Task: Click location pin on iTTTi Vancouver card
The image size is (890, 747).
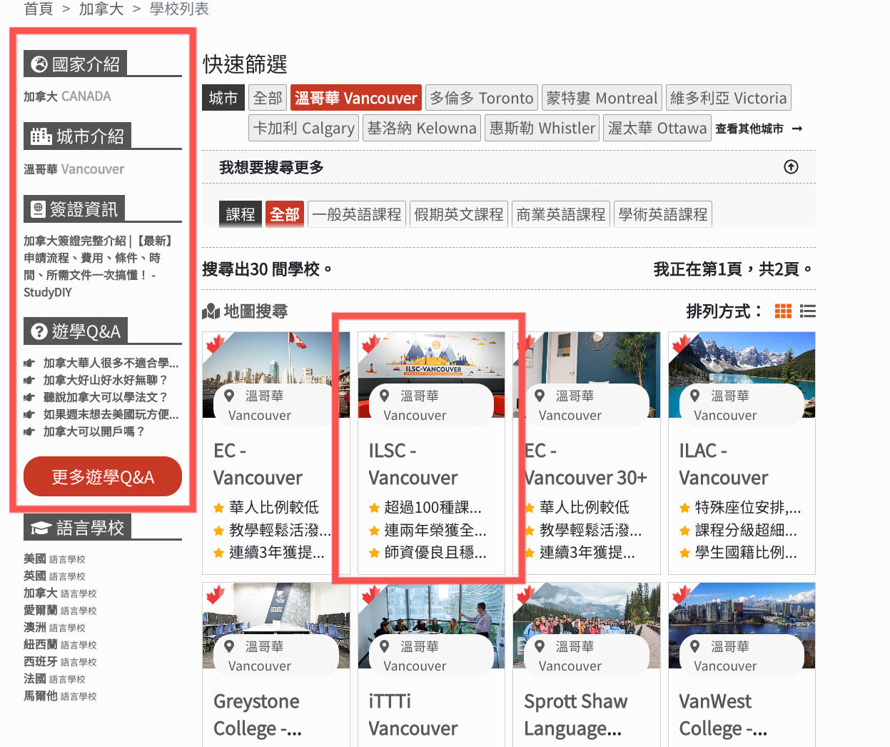Action: 384,646
